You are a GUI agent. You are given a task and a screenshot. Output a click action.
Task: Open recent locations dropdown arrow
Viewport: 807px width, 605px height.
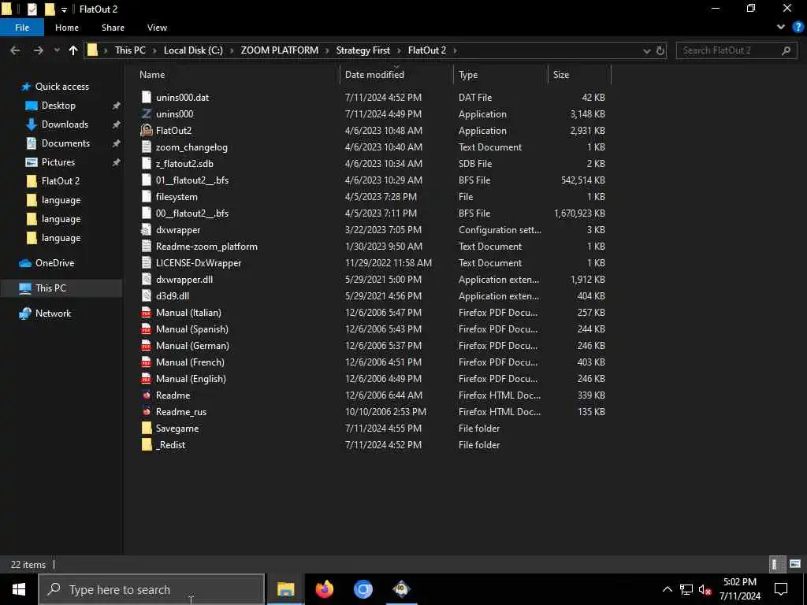57,50
